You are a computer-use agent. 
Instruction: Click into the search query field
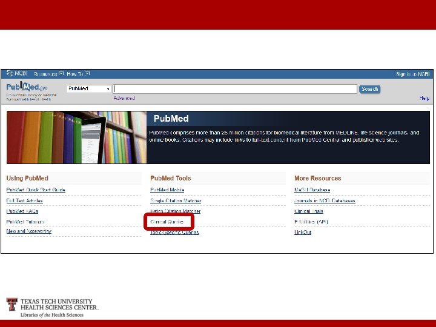coord(235,89)
